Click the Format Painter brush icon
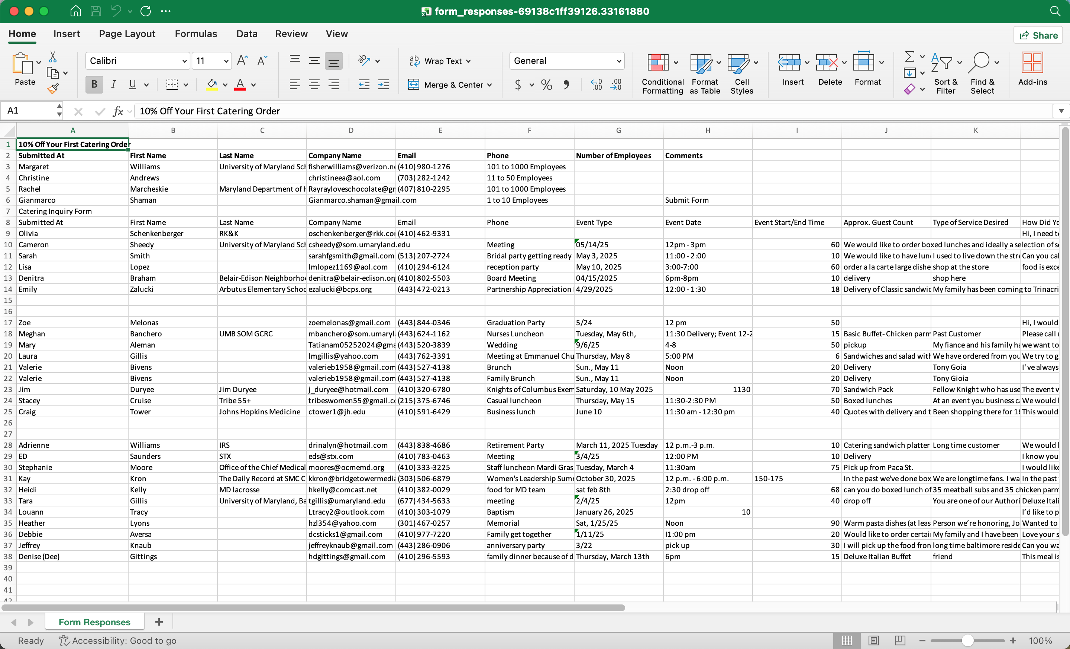1070x649 pixels. coord(53,89)
